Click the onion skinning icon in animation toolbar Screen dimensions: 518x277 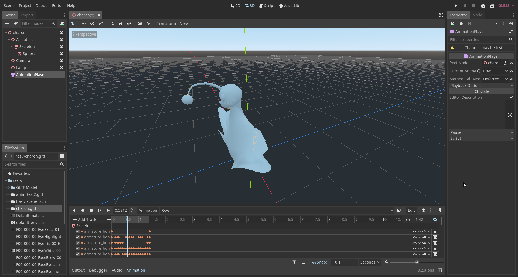(423, 210)
